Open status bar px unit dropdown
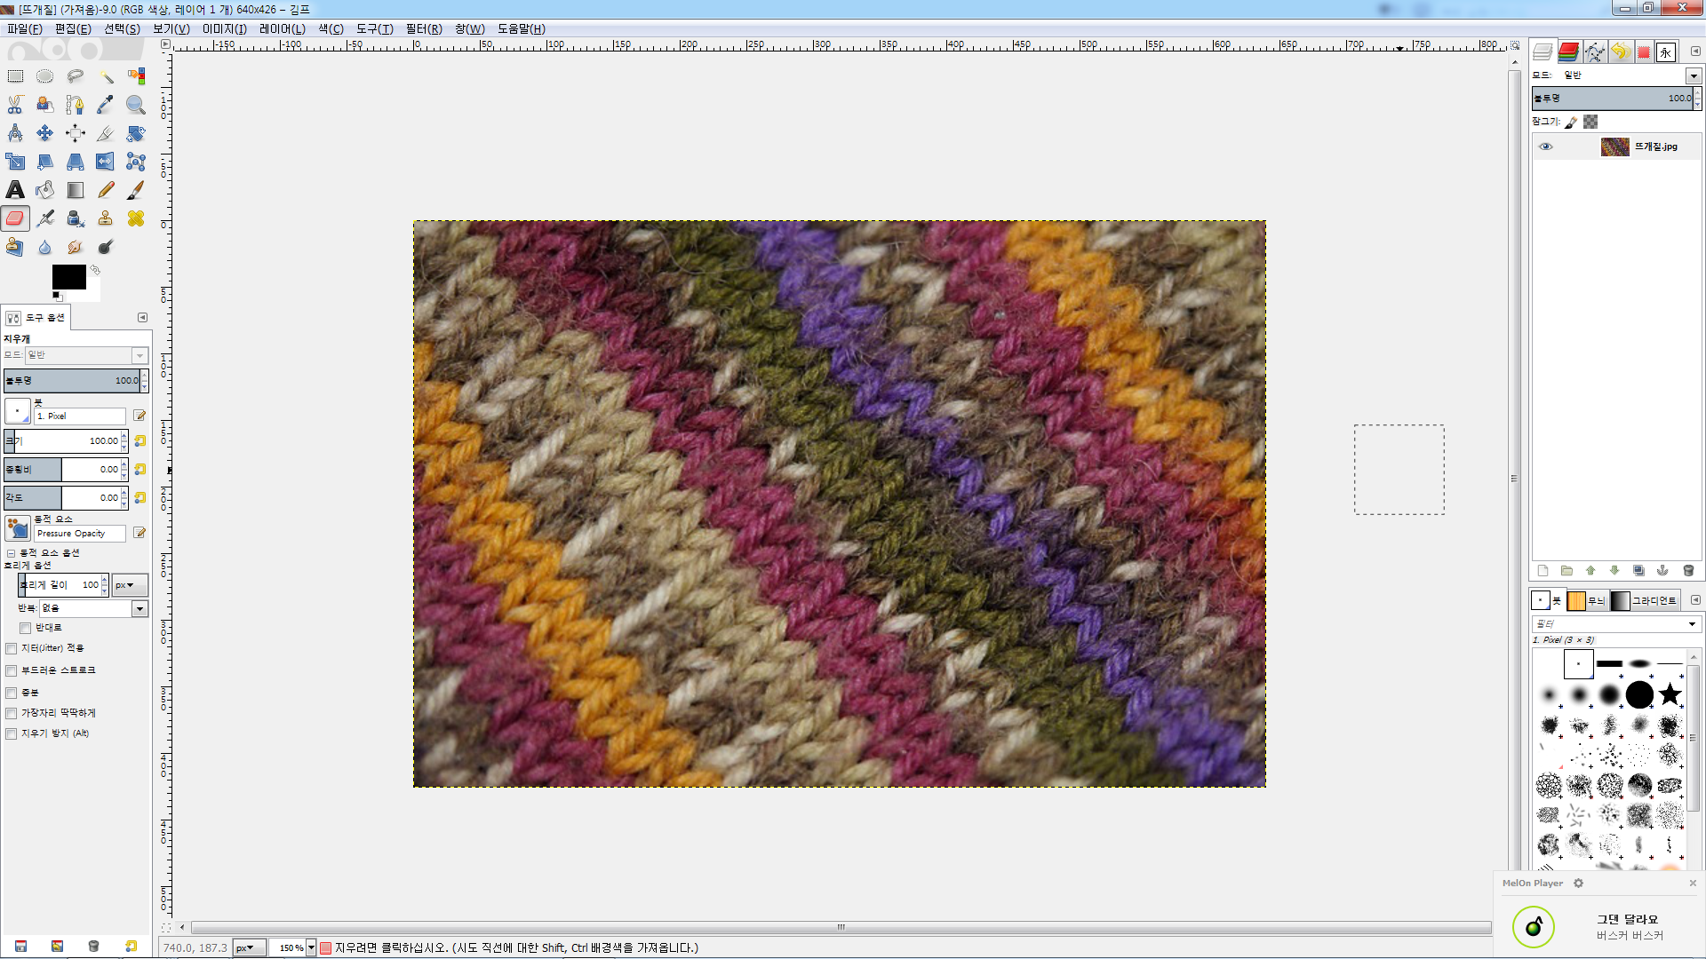Image resolution: width=1706 pixels, height=959 pixels. pyautogui.click(x=250, y=948)
